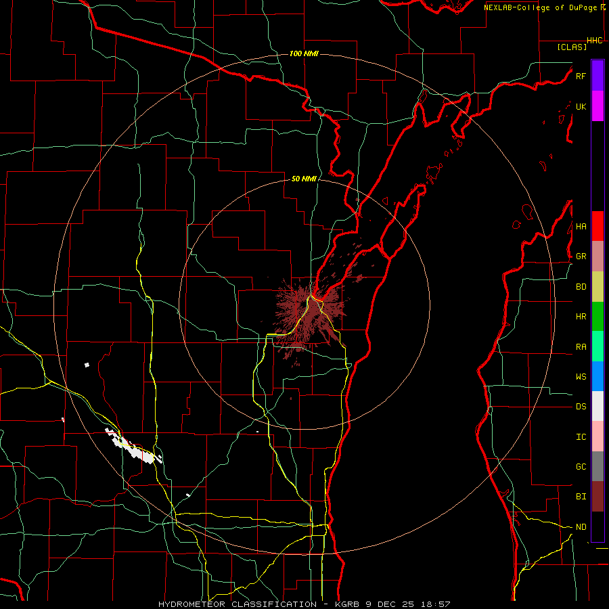Click the WS blue legend swatch
This screenshot has height=609, width=609.
coord(597,376)
